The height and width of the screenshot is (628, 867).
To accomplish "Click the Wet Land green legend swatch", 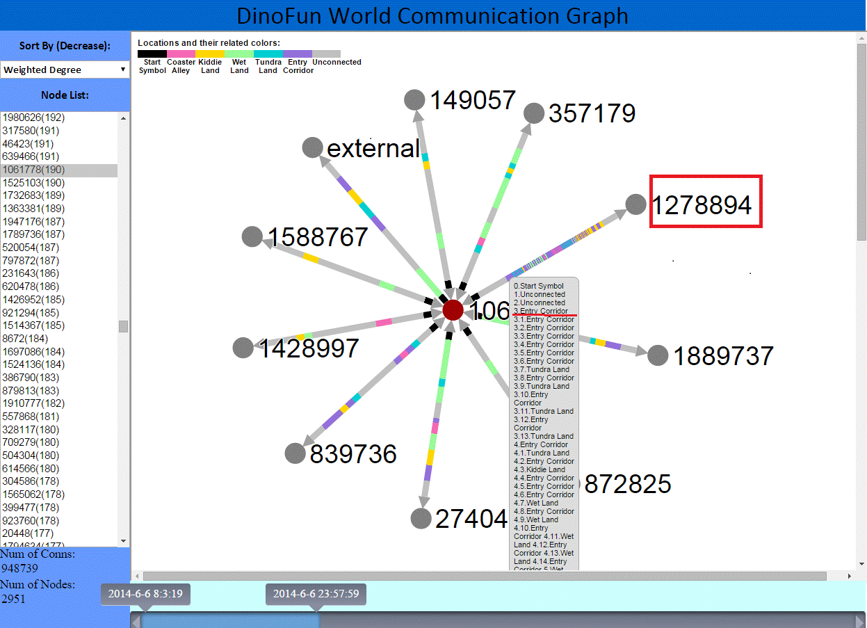I will tap(239, 54).
